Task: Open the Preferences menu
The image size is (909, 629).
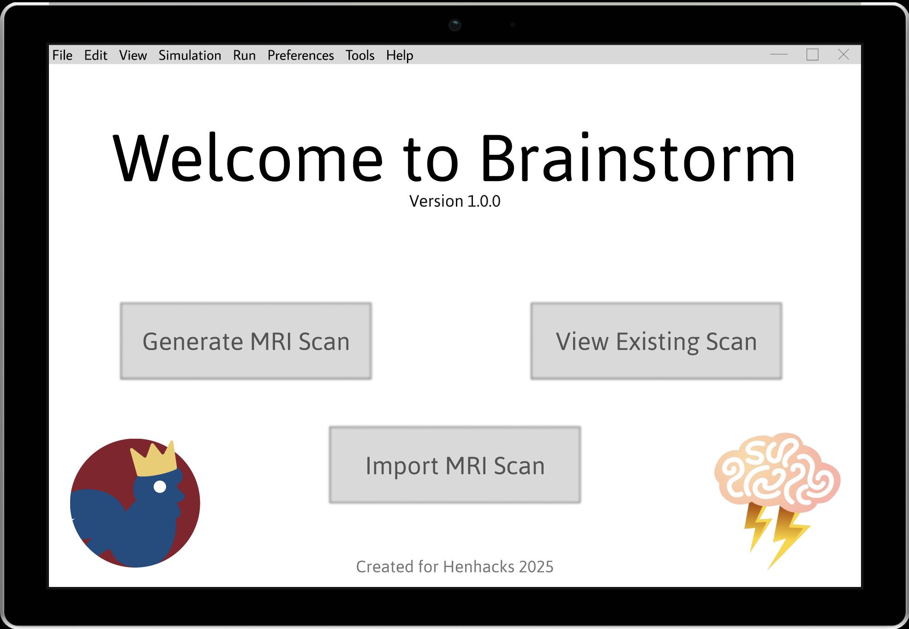Action: (300, 55)
